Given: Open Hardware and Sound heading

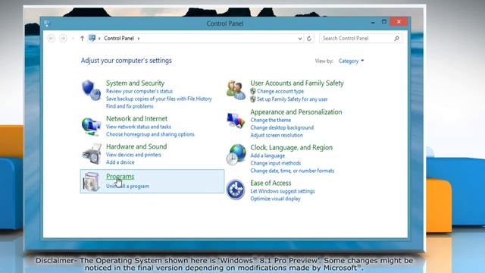Looking at the screenshot, I should coord(136,146).
